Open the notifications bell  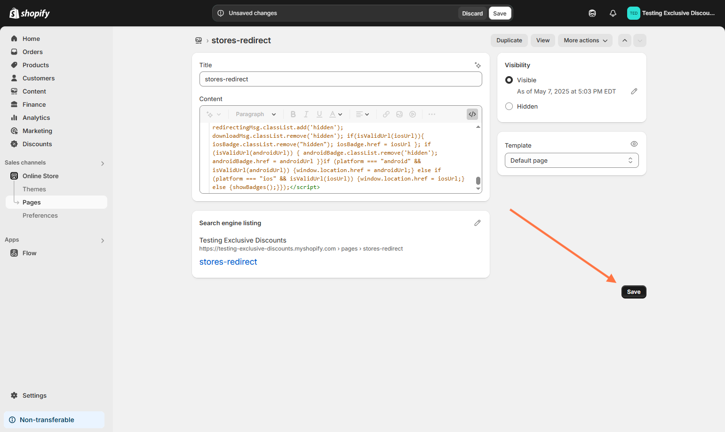click(x=613, y=13)
